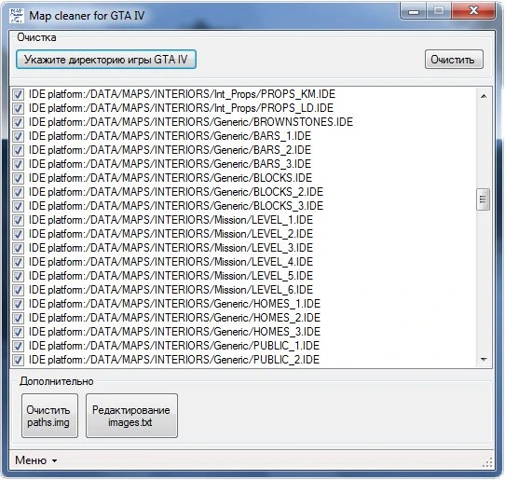Uncheck the BLOCKS_3.IDE checkbox
Viewport: 505px width, 480px height.
coord(18,206)
